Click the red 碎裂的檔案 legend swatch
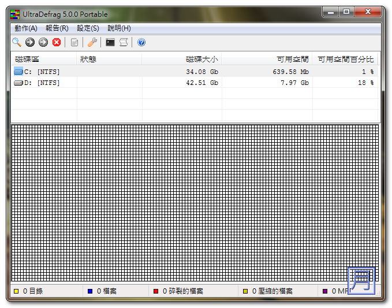 click(x=156, y=291)
